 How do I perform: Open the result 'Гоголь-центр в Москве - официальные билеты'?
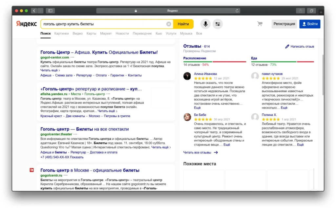coord(90,170)
